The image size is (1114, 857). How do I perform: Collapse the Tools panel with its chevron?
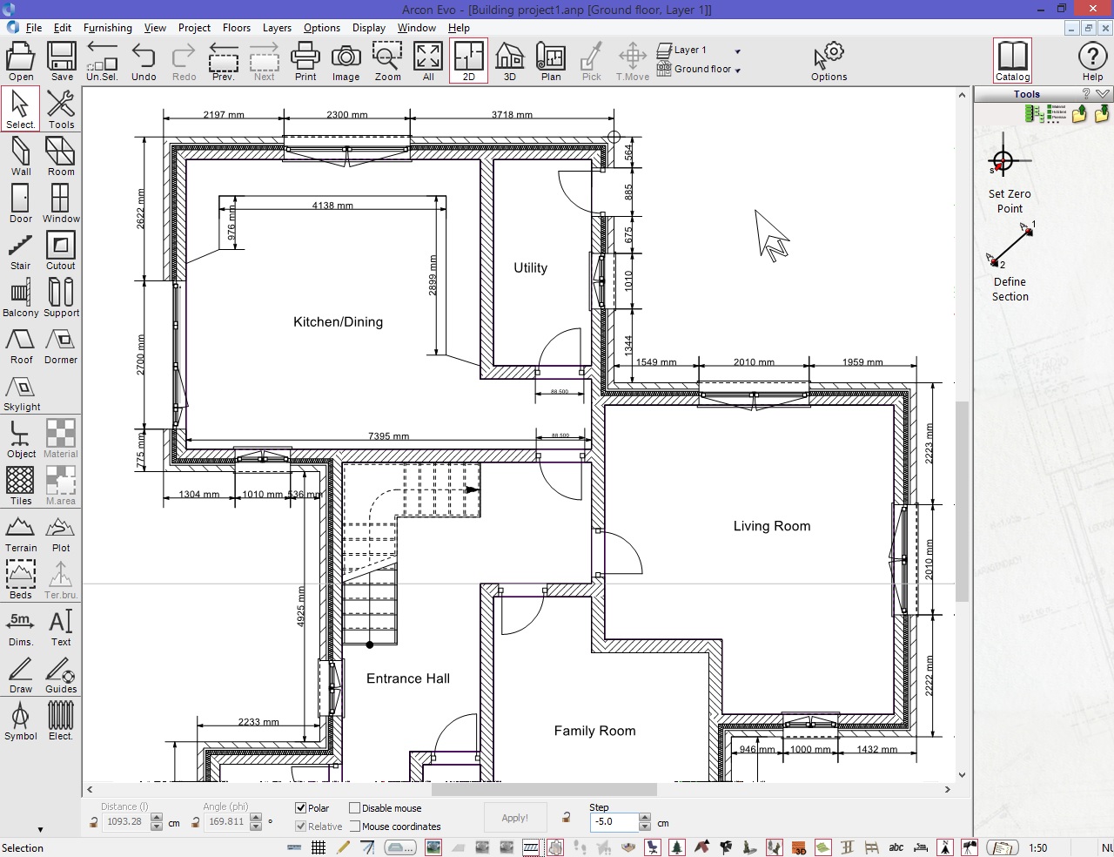click(x=1103, y=93)
